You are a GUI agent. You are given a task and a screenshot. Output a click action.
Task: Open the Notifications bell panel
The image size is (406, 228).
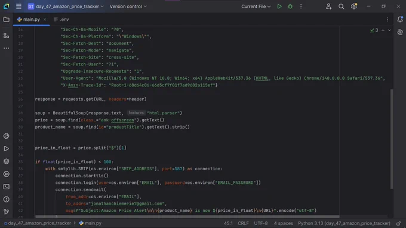tap(400, 20)
